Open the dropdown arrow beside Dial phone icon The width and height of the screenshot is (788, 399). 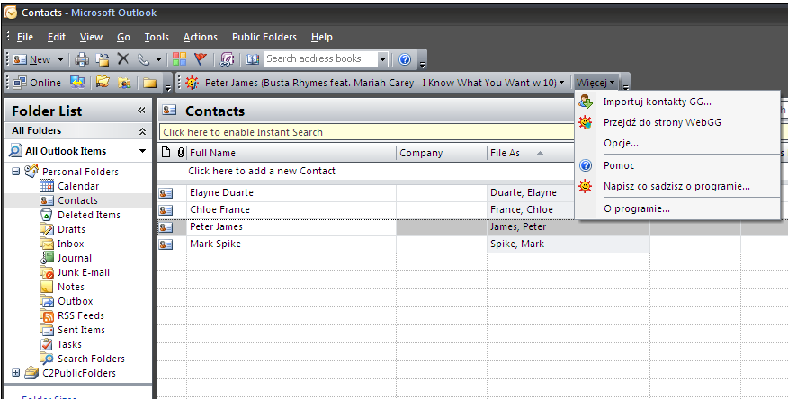click(158, 59)
